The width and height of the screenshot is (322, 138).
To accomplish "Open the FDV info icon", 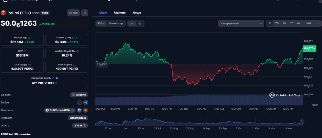I will point(25,51).
